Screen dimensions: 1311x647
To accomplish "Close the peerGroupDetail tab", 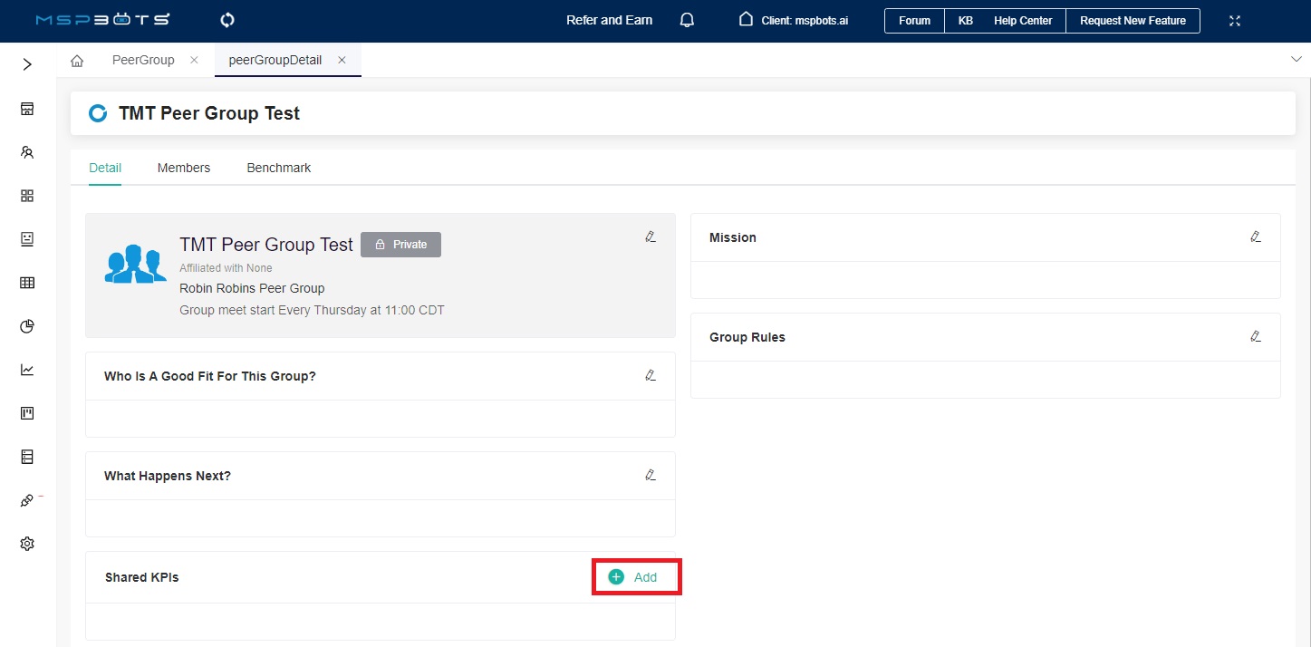I will tap(342, 60).
